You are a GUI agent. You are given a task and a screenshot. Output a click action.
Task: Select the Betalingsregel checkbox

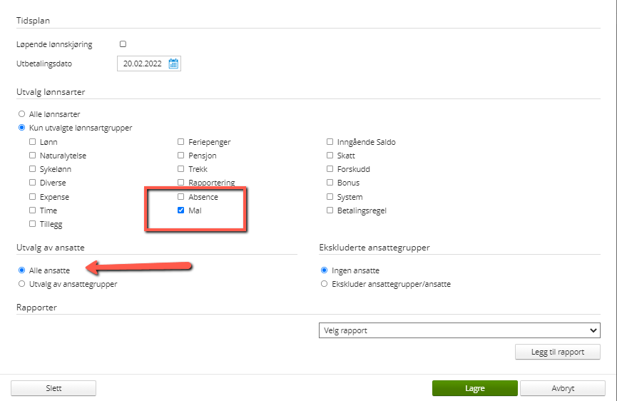(x=330, y=210)
